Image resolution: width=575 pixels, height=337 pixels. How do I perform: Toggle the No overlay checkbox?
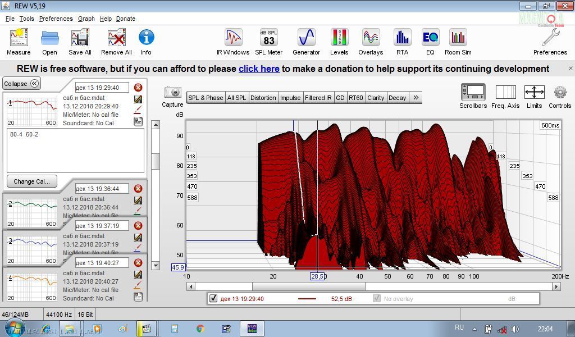pyautogui.click(x=377, y=298)
